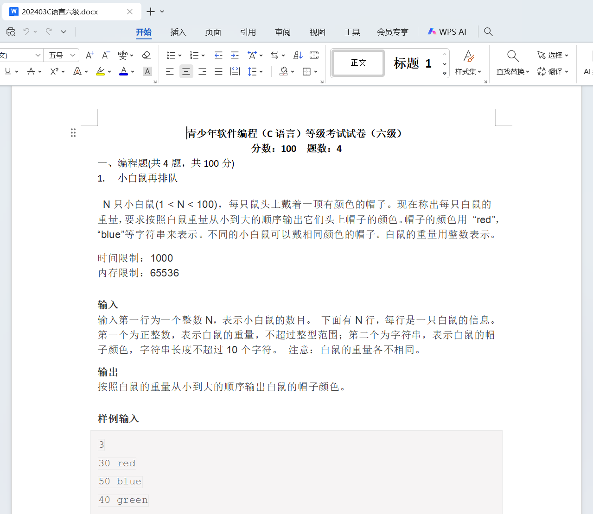
Task: Switch to 页面 ribbon tab
Action: click(213, 32)
